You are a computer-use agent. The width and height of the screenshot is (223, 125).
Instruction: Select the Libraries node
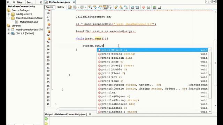pos(16,26)
